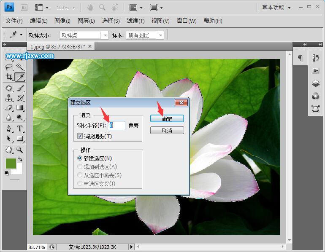Open the 图像(I) menu
The height and width of the screenshot is (252, 325).
tap(62, 21)
